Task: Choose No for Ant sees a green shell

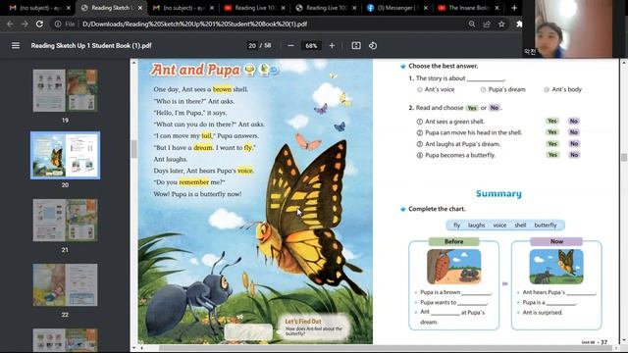Action: (574, 121)
